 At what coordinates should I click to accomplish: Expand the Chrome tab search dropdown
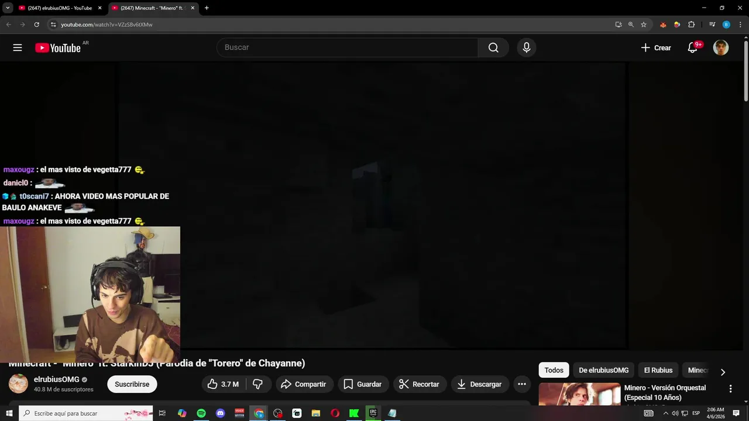pyautogui.click(x=8, y=8)
